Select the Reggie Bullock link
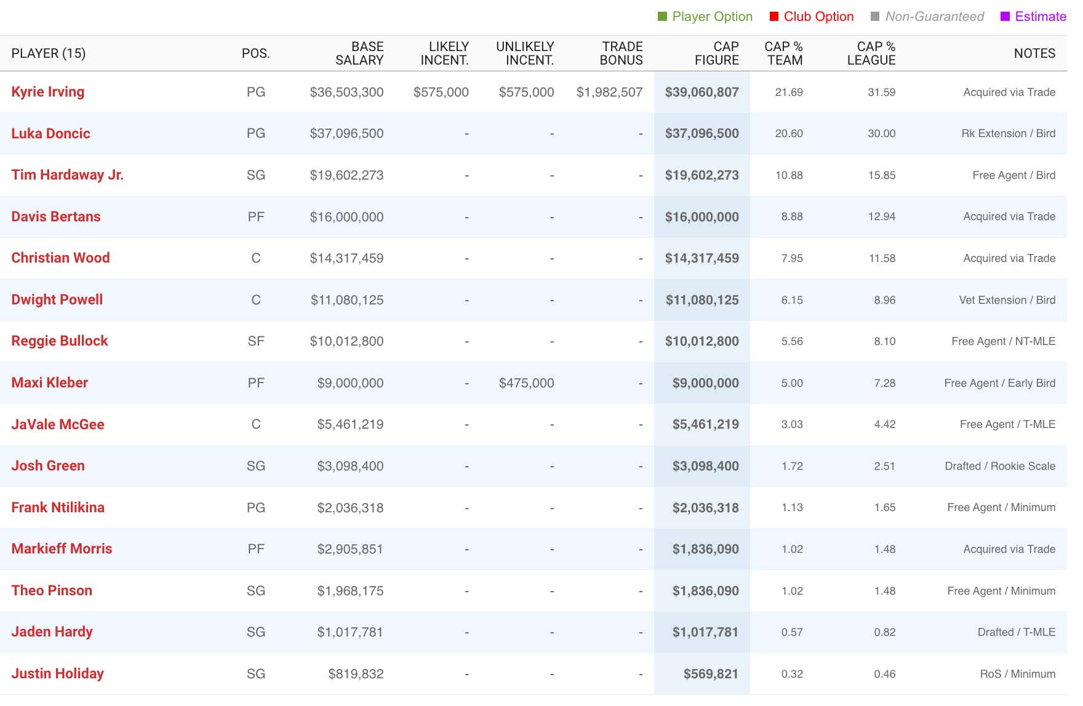 [60, 341]
